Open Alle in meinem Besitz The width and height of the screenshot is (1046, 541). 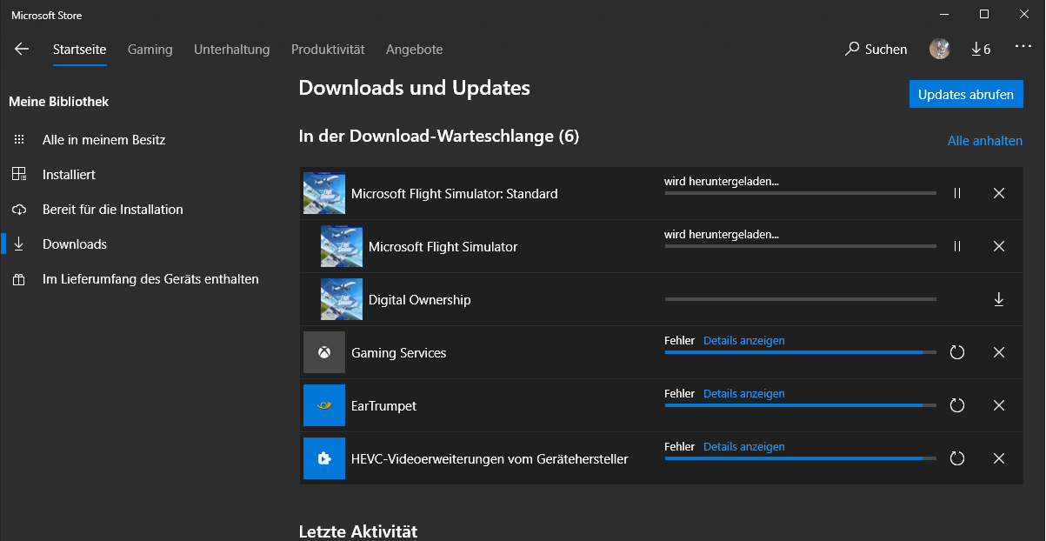(103, 139)
